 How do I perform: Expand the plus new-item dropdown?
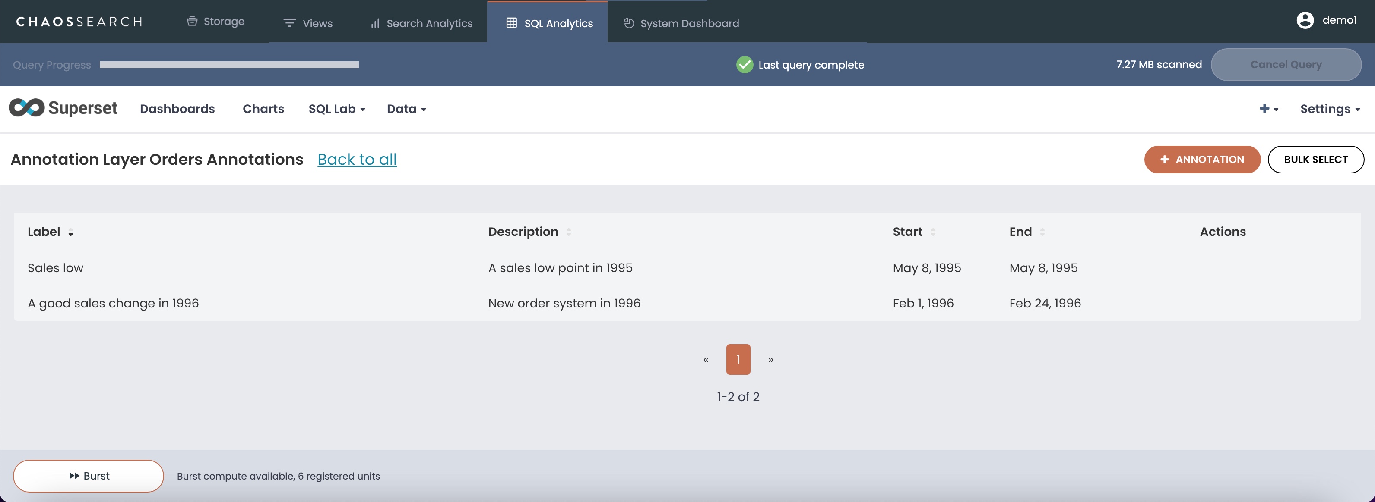point(1268,109)
